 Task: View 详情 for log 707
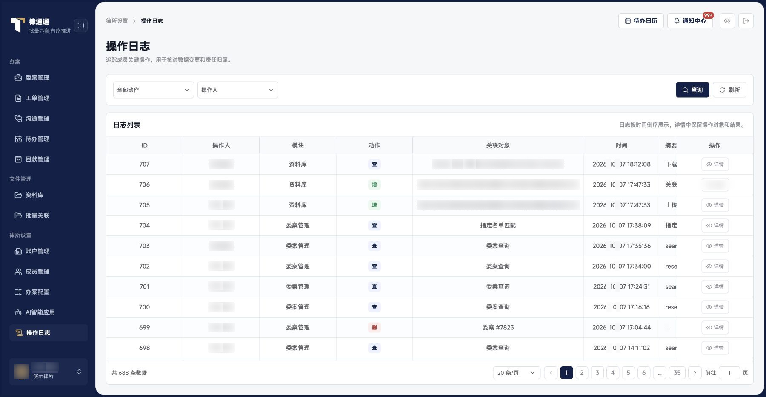[x=715, y=164]
